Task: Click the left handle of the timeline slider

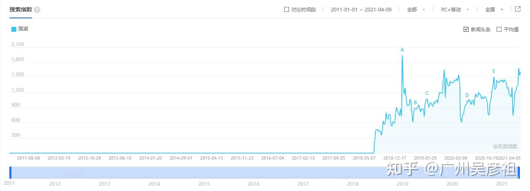Action: click(11, 172)
